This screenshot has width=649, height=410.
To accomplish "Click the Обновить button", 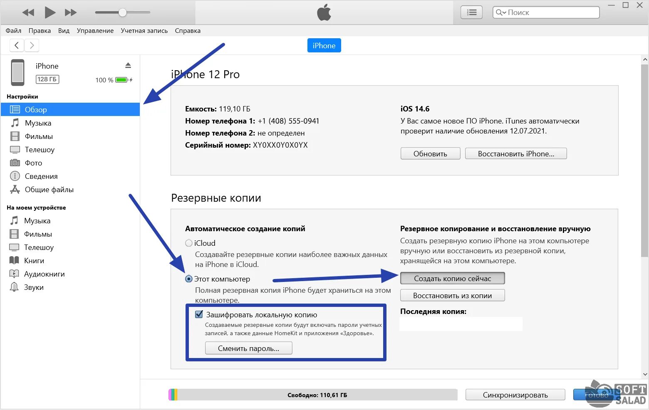I will (x=430, y=153).
